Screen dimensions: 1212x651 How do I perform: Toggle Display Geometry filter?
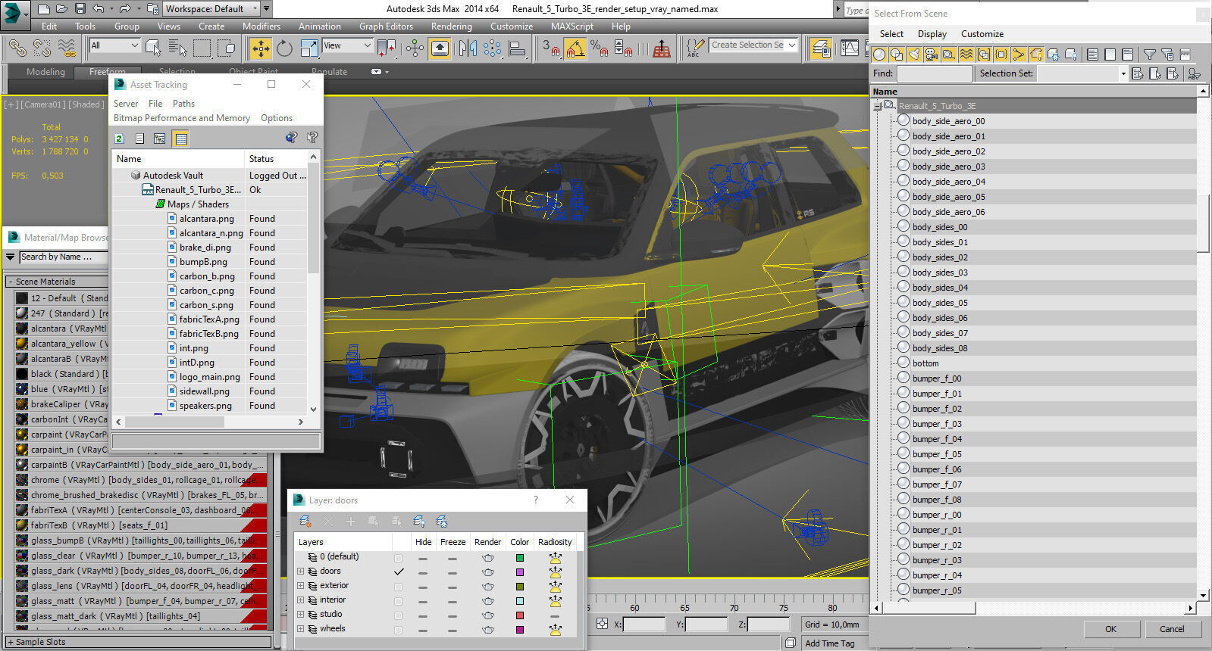pyautogui.click(x=879, y=55)
